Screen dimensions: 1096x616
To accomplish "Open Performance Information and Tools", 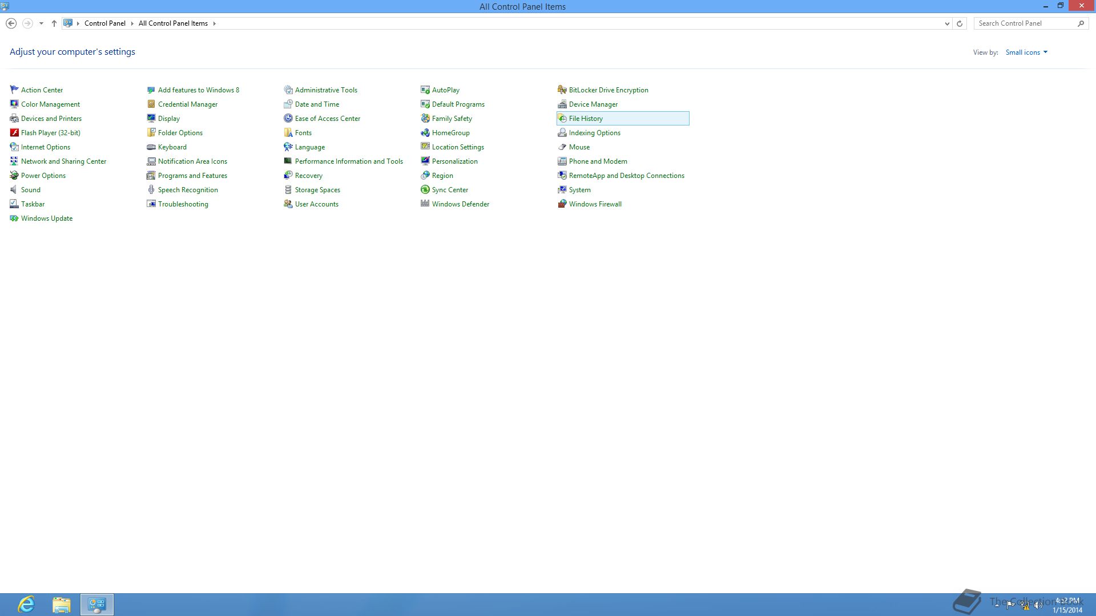I will (349, 161).
